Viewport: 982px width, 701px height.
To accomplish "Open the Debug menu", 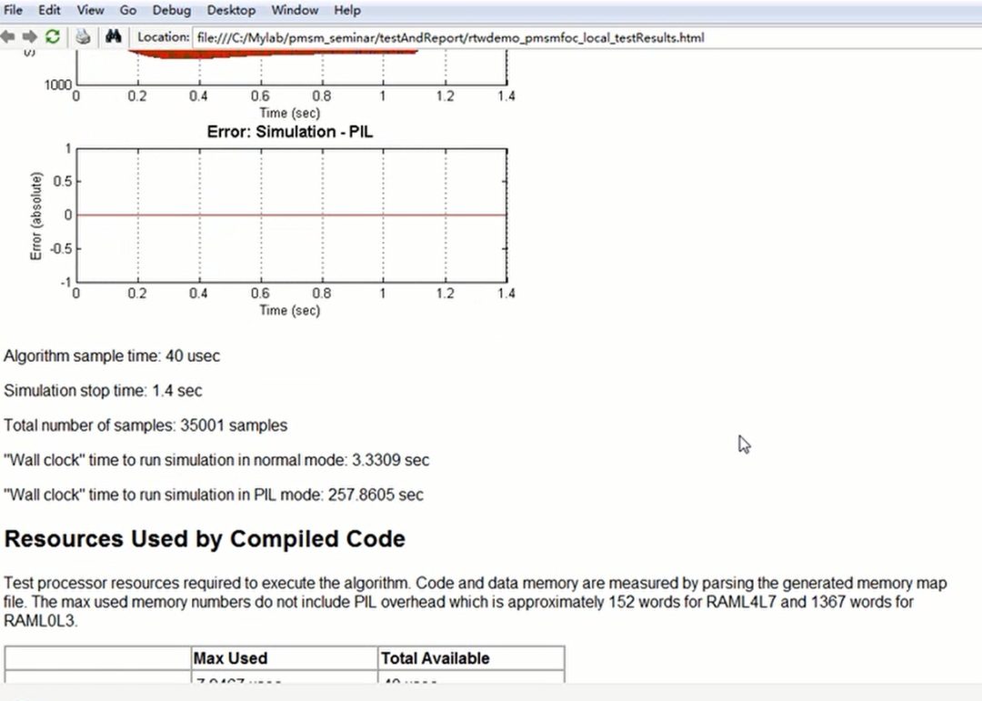I will (x=172, y=10).
